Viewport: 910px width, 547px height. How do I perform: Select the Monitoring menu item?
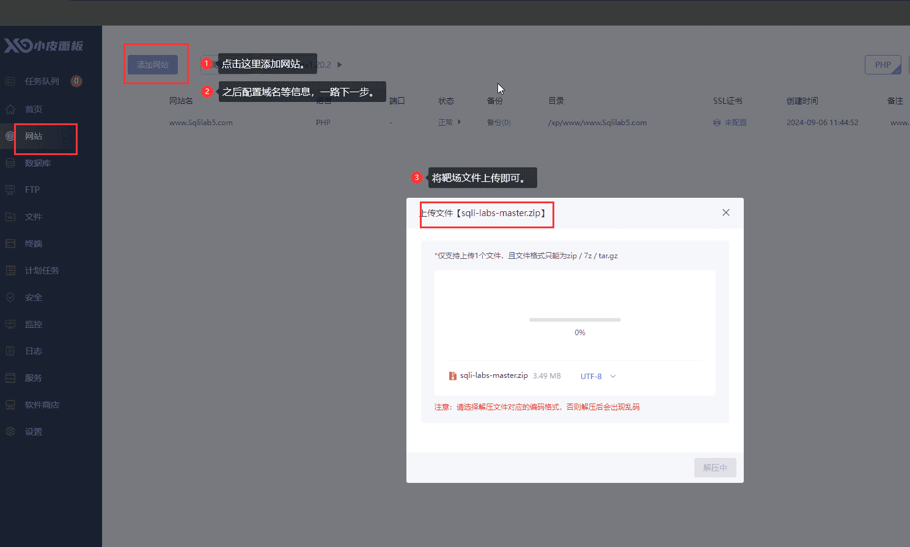click(33, 324)
